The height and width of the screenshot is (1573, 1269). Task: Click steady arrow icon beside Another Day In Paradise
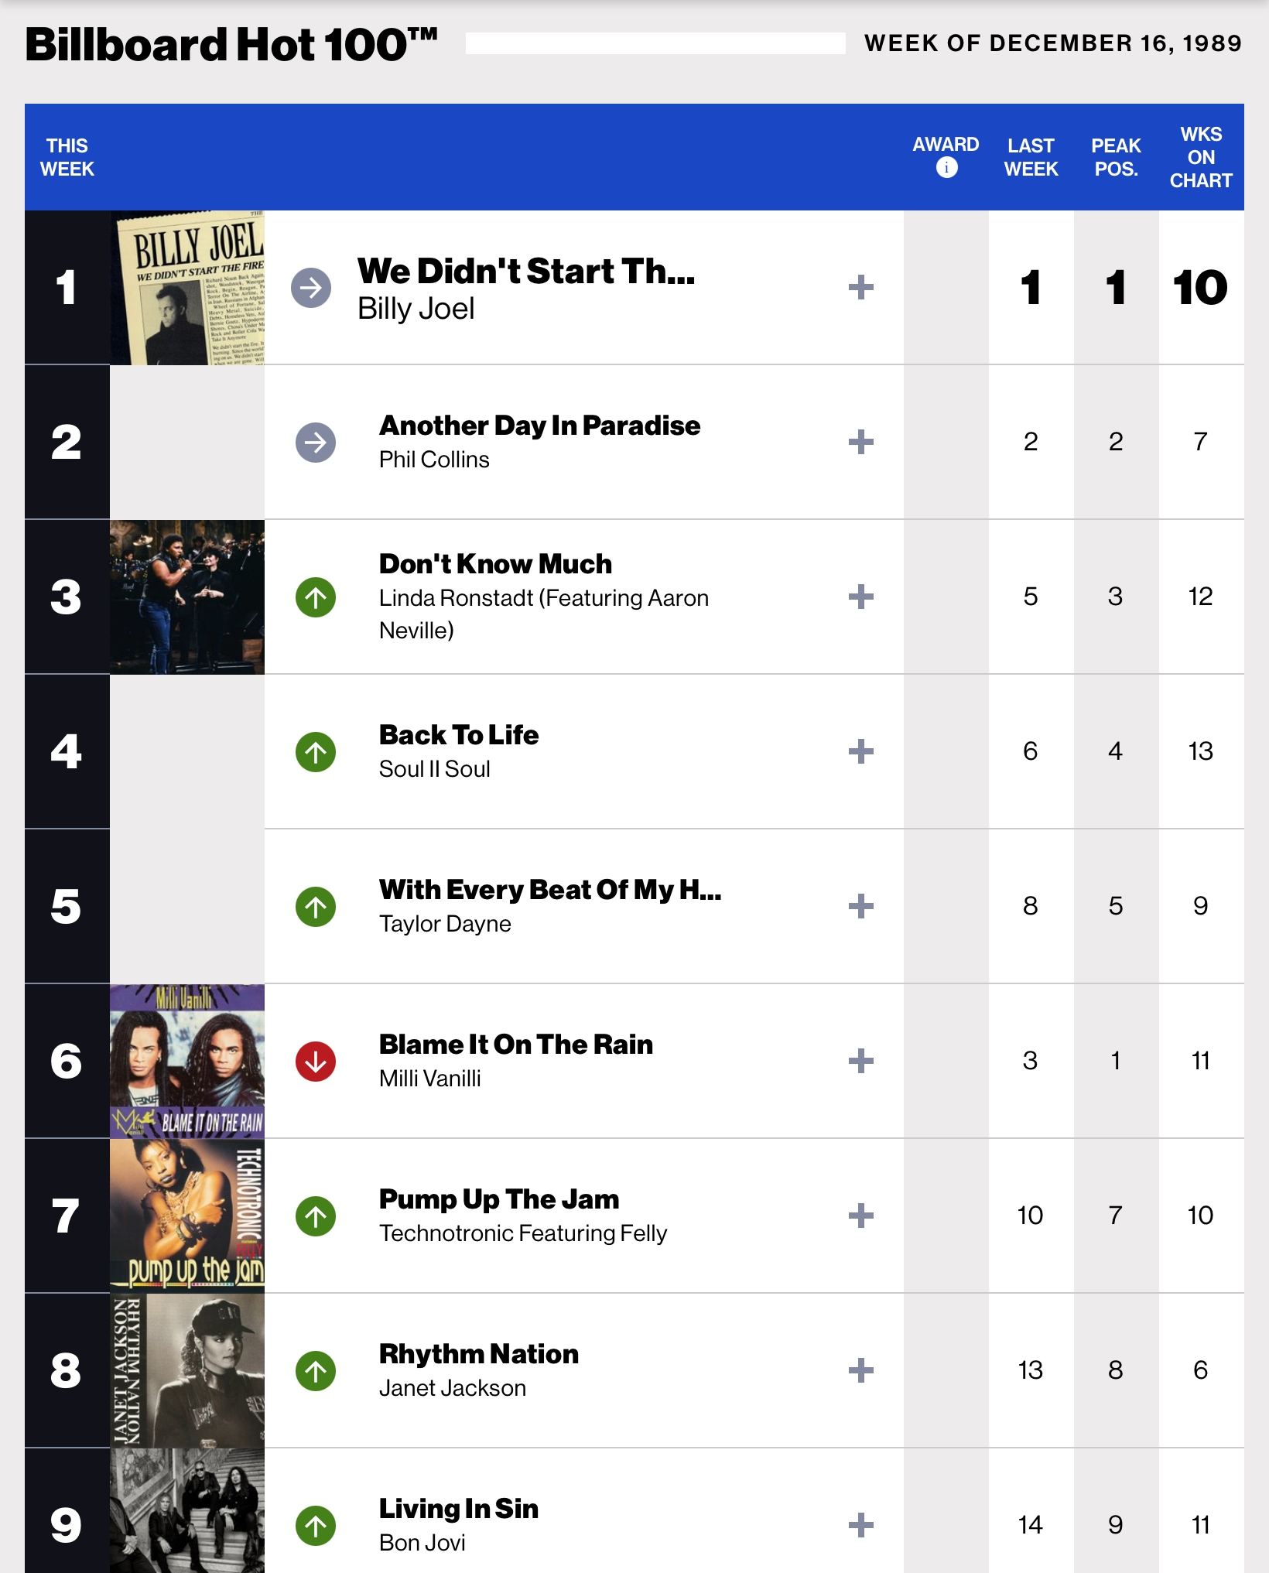[x=316, y=443]
